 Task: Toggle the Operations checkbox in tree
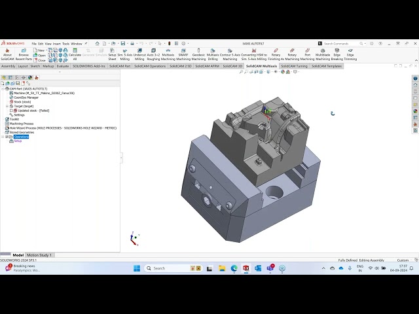pyautogui.click(x=7, y=137)
